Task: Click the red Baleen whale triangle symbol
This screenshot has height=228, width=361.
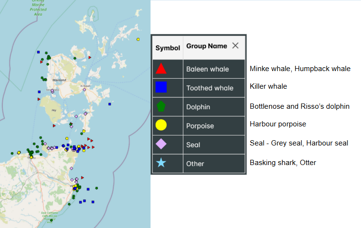Action: coord(161,69)
